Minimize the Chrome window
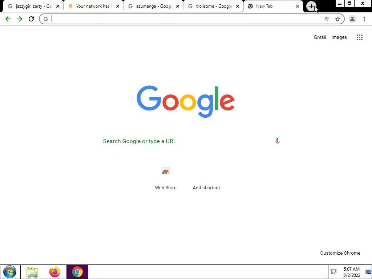 [340, 4]
